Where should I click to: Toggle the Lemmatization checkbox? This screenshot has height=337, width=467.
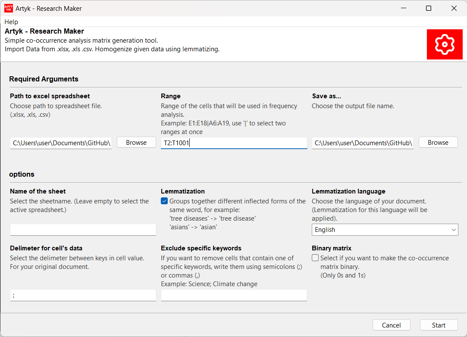pyautogui.click(x=164, y=201)
